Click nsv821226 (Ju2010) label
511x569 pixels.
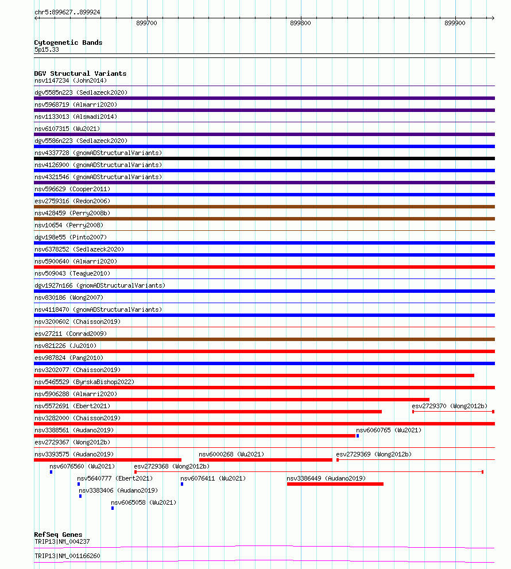[65, 346]
